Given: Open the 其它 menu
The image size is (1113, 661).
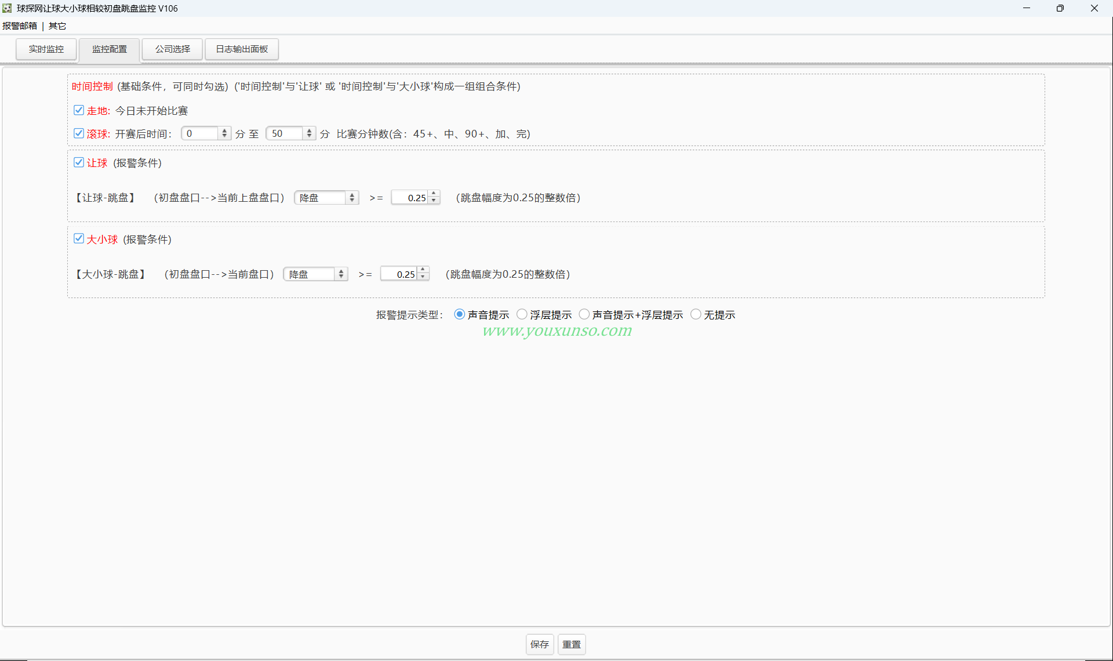Looking at the screenshot, I should click(x=57, y=26).
